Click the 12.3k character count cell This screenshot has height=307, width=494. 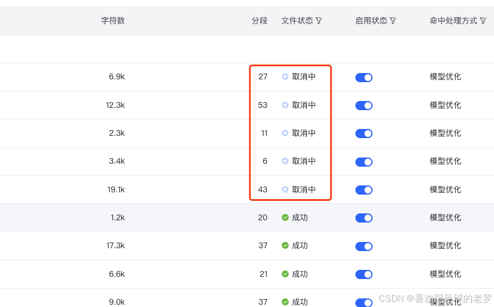tap(115, 105)
